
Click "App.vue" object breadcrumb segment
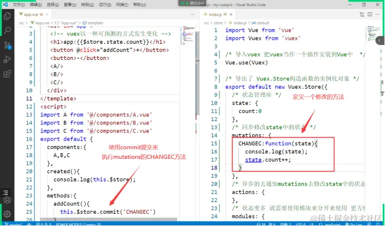(66, 23)
